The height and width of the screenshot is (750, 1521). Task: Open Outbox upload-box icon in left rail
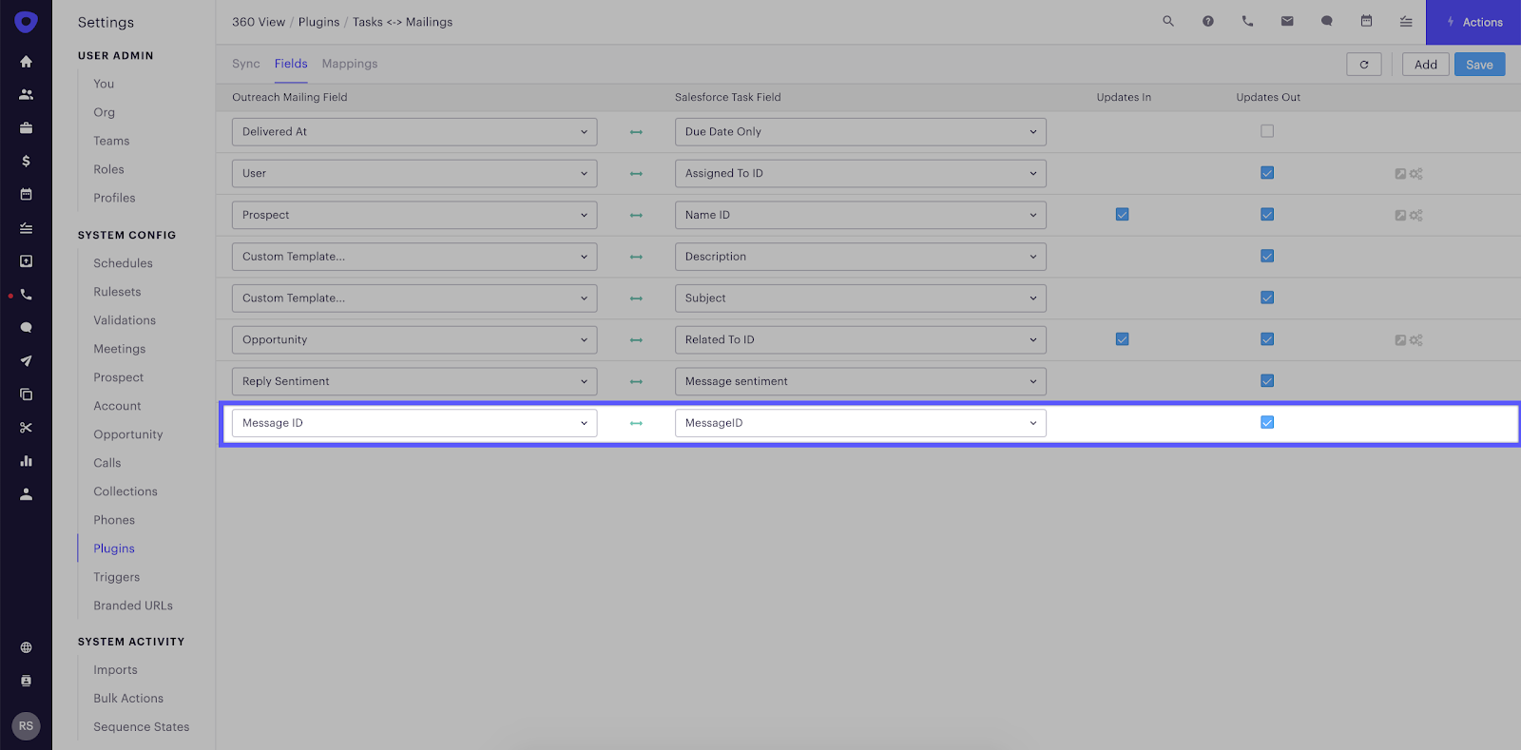26,261
